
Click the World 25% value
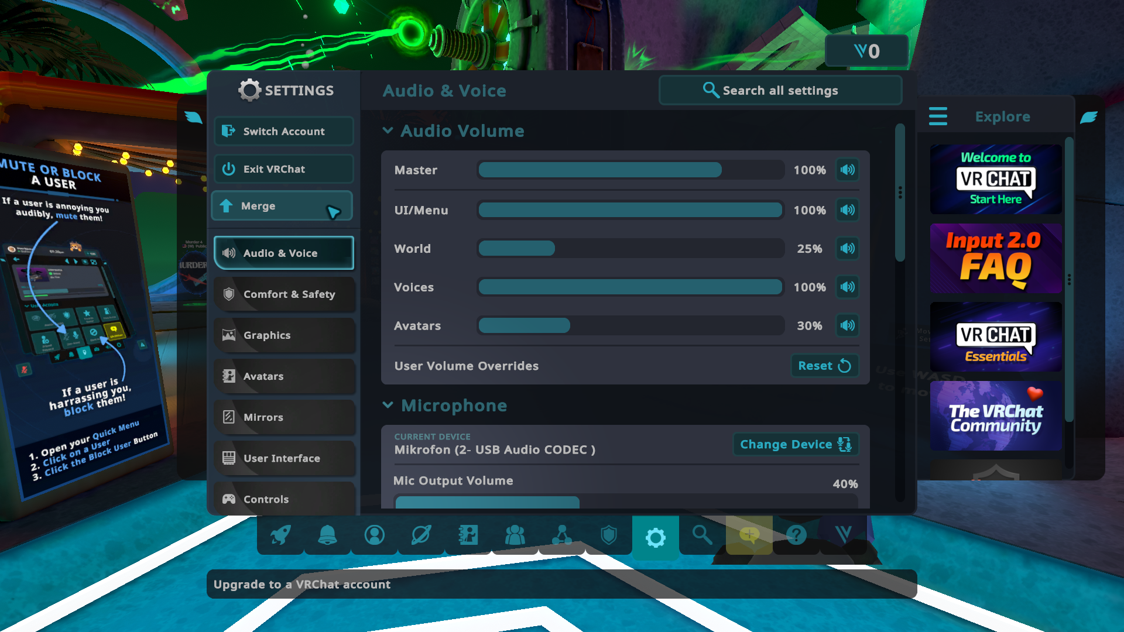tap(810, 249)
